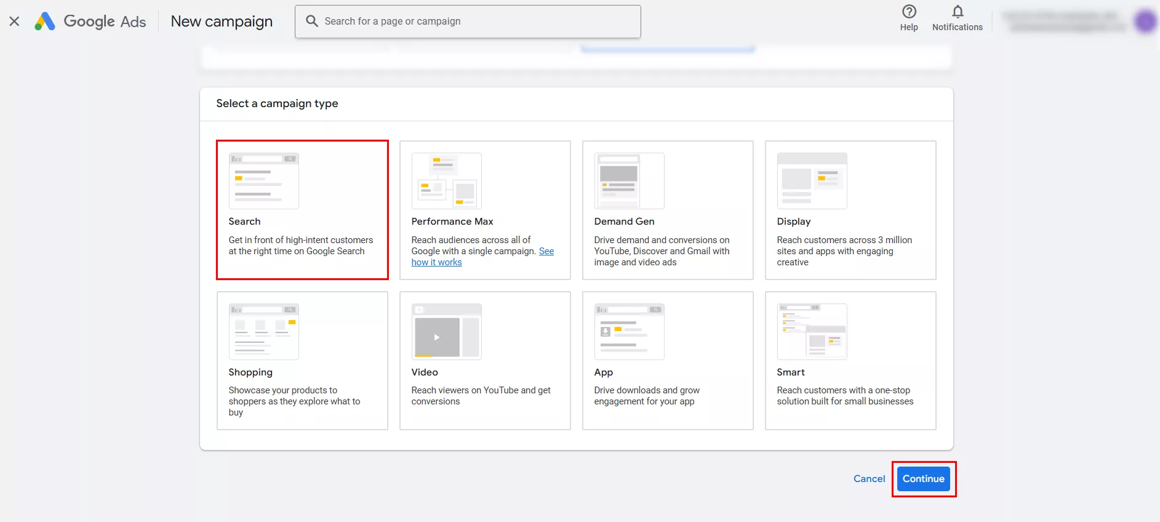The height and width of the screenshot is (522, 1160).
Task: Select the Display title
Action: pyautogui.click(x=793, y=222)
